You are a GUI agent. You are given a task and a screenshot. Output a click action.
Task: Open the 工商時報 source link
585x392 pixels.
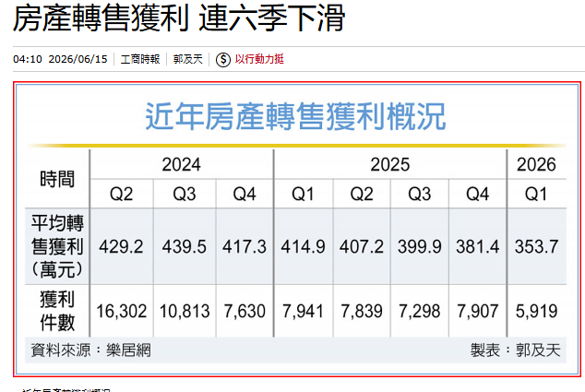pos(140,59)
